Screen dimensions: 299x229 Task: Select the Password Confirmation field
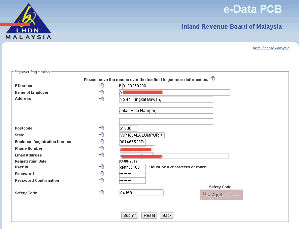[x=132, y=180]
